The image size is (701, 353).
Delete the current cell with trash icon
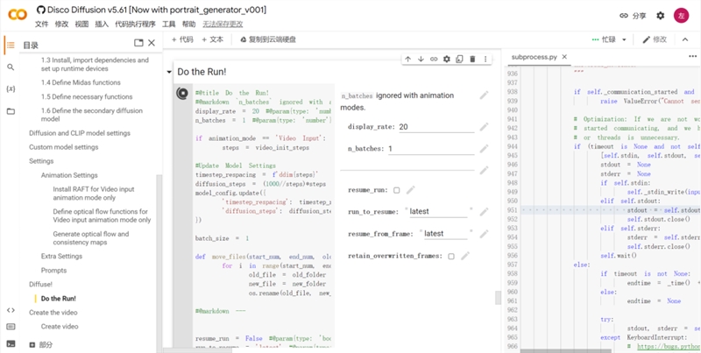pyautogui.click(x=473, y=60)
